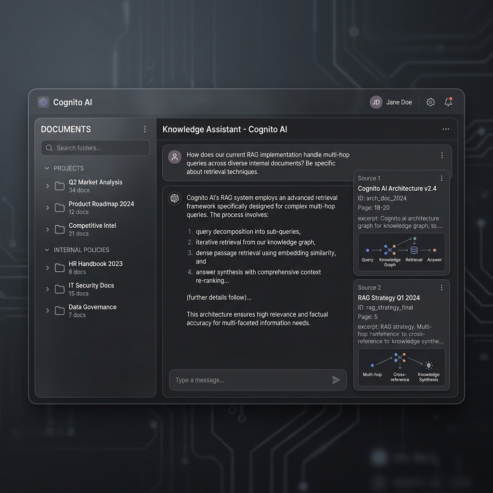
Task: Open the notifications bell
Action: pos(448,102)
